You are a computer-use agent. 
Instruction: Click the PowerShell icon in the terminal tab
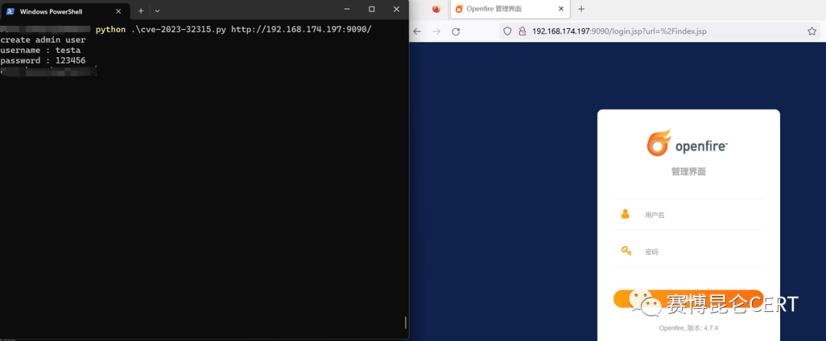(x=10, y=11)
